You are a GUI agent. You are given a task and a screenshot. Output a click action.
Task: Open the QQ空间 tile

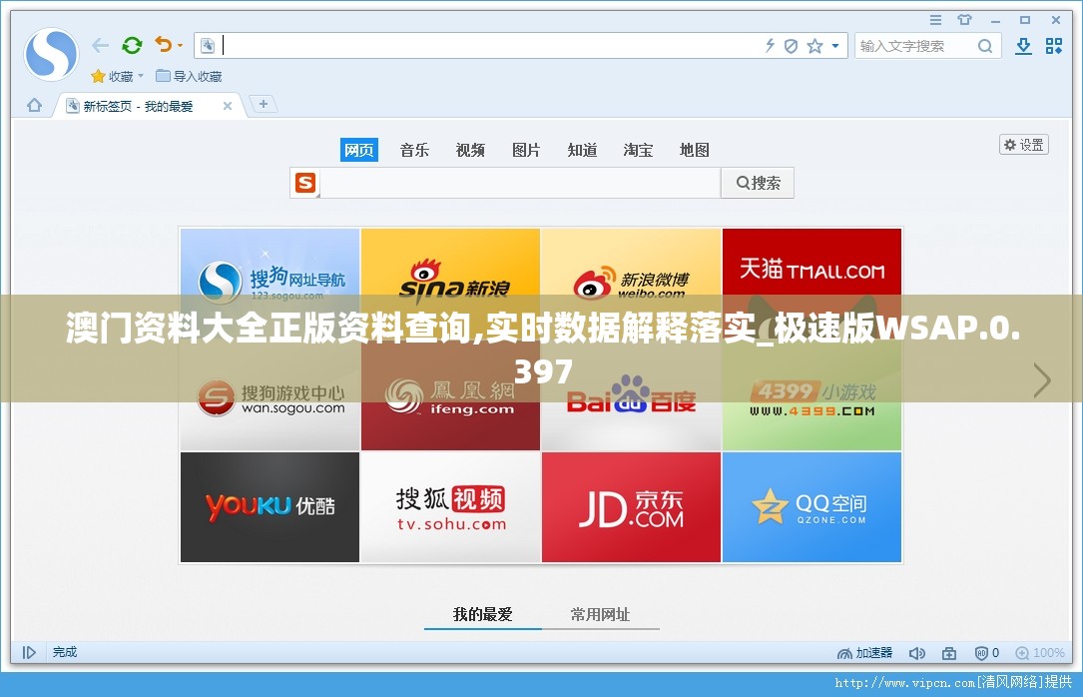(812, 507)
